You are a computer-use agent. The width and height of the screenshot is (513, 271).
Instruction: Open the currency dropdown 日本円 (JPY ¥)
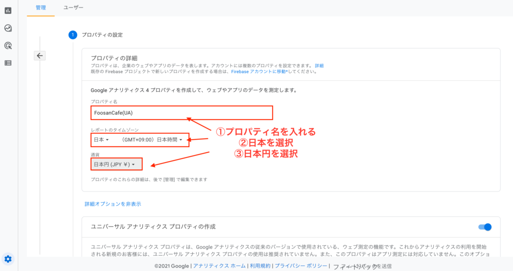pyautogui.click(x=115, y=164)
